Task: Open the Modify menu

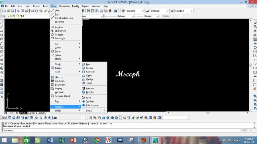Action: click(75, 6)
